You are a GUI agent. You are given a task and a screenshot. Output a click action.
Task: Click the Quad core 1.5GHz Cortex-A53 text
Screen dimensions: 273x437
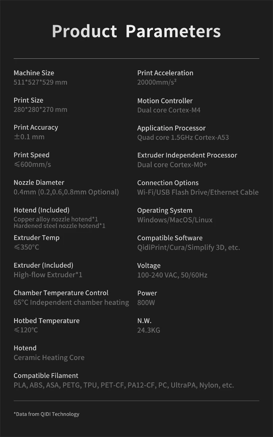coord(183,137)
